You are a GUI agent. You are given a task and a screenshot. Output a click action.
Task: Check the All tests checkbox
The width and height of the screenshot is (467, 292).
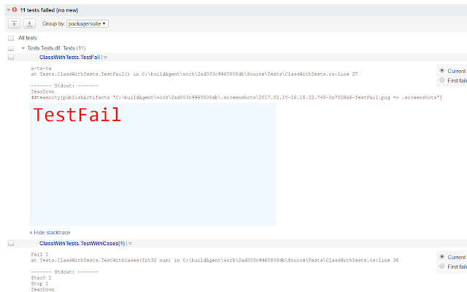(11, 38)
